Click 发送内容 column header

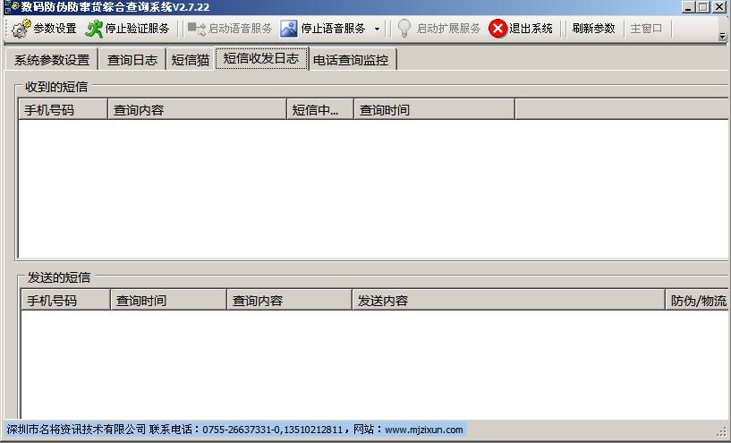508,301
